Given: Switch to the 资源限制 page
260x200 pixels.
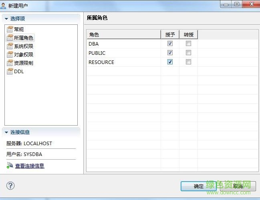Looking at the screenshot, I should tap(24, 63).
